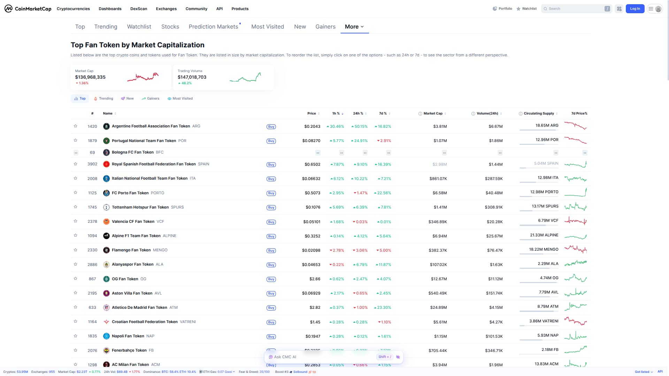669x376 pixels.
Task: Click the SPAIN circulating supply progress bar
Action: coord(539,168)
